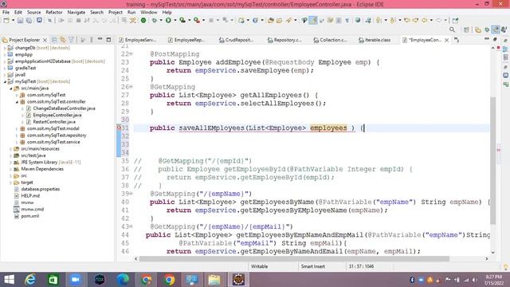The width and height of the screenshot is (510, 287).
Task: Collapse the mySqlTest project node
Action: 5,81
